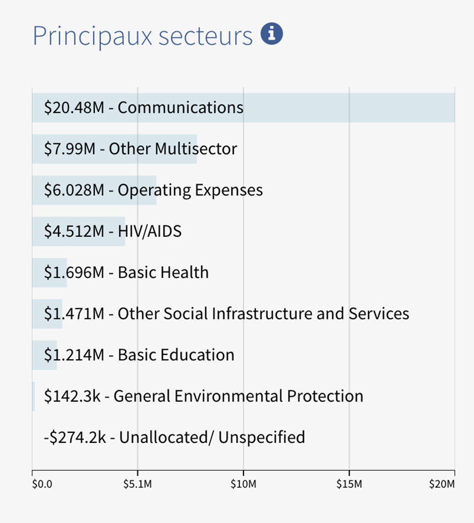Click the General Environmental Protection bar
Screen dimensions: 474x523
pos(33,396)
